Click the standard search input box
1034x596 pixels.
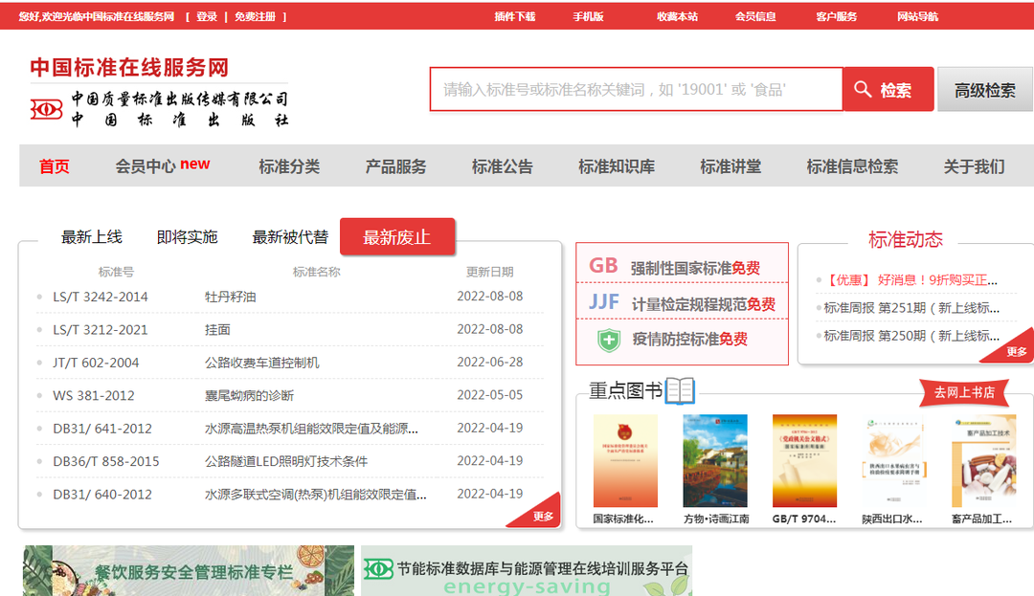[632, 89]
